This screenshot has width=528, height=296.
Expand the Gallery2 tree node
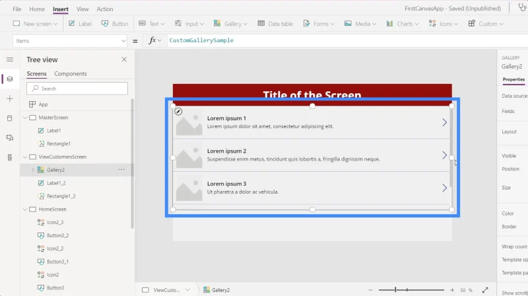(x=32, y=170)
